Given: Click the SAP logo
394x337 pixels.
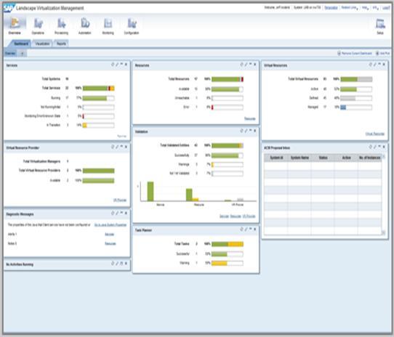Looking at the screenshot, I should coord(9,8).
